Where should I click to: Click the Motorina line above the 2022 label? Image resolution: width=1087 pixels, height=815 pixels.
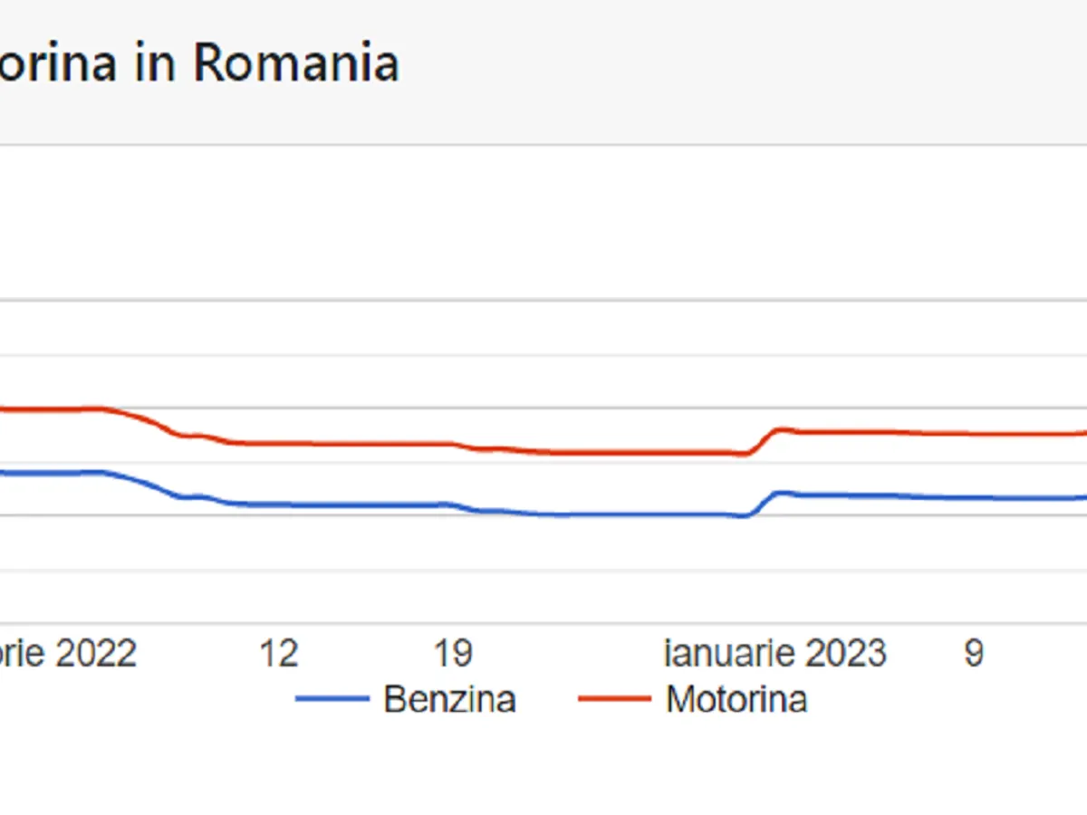(x=68, y=409)
